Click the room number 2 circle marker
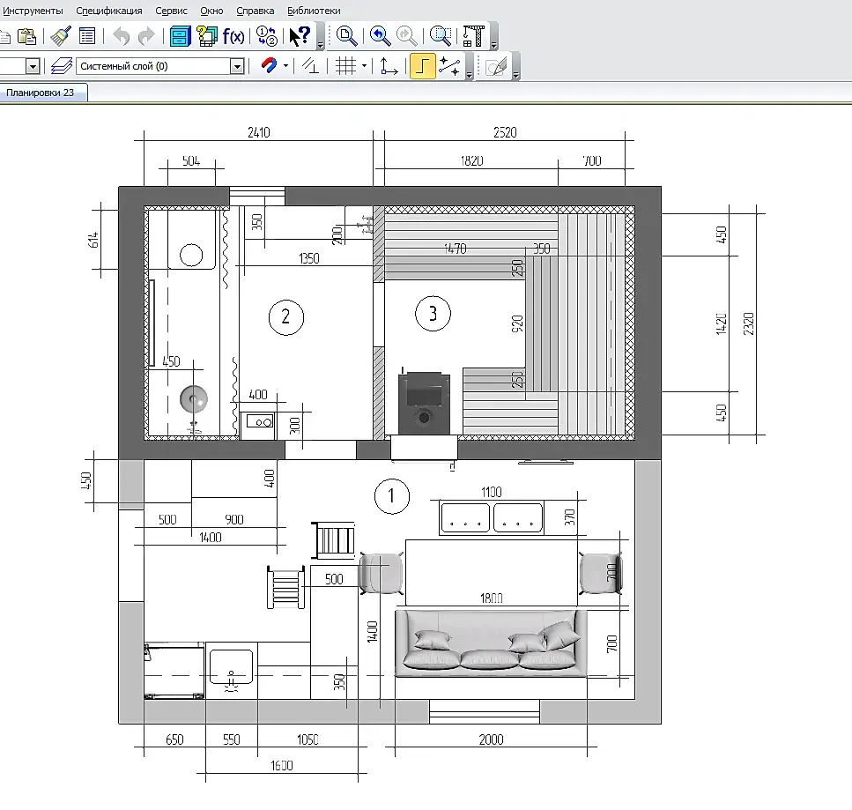This screenshot has height=810, width=852. [x=285, y=317]
